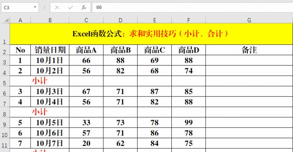
Task: Click the yellow title cell about Excel函数公式
Action: pyautogui.click(x=151, y=34)
